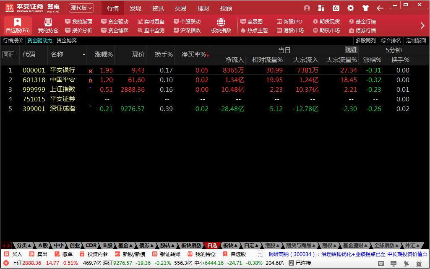Click the alarm bell status icon
This screenshot has width=430, height=269.
click(x=419, y=264)
